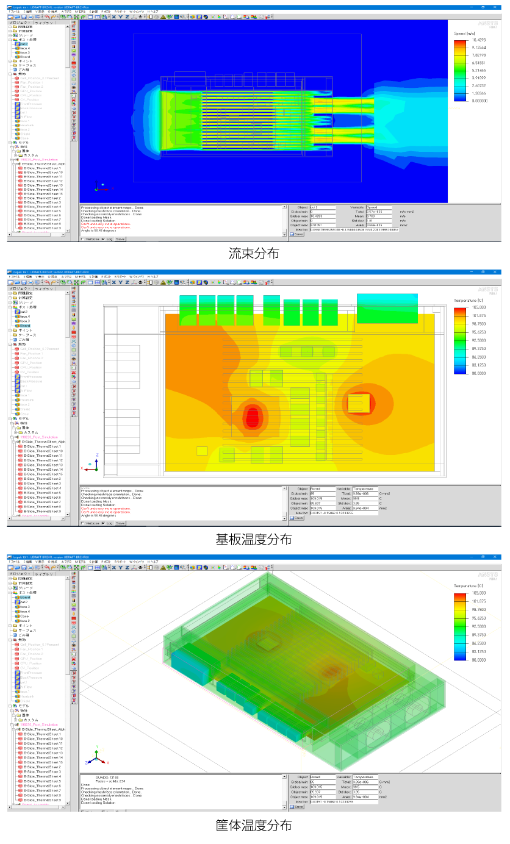Screen dimensions: 510x844
Task: Switch to ライブラリ tab in 2D temperature window
Action: pos(44,288)
